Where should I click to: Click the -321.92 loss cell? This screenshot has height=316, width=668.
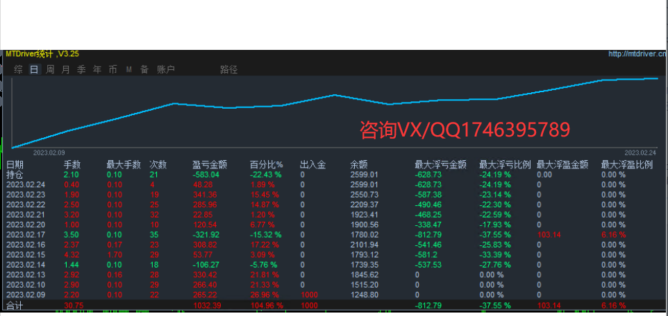click(206, 234)
